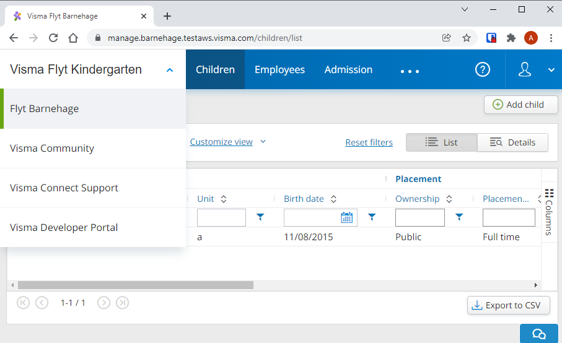Click Export to CSV button

click(508, 305)
